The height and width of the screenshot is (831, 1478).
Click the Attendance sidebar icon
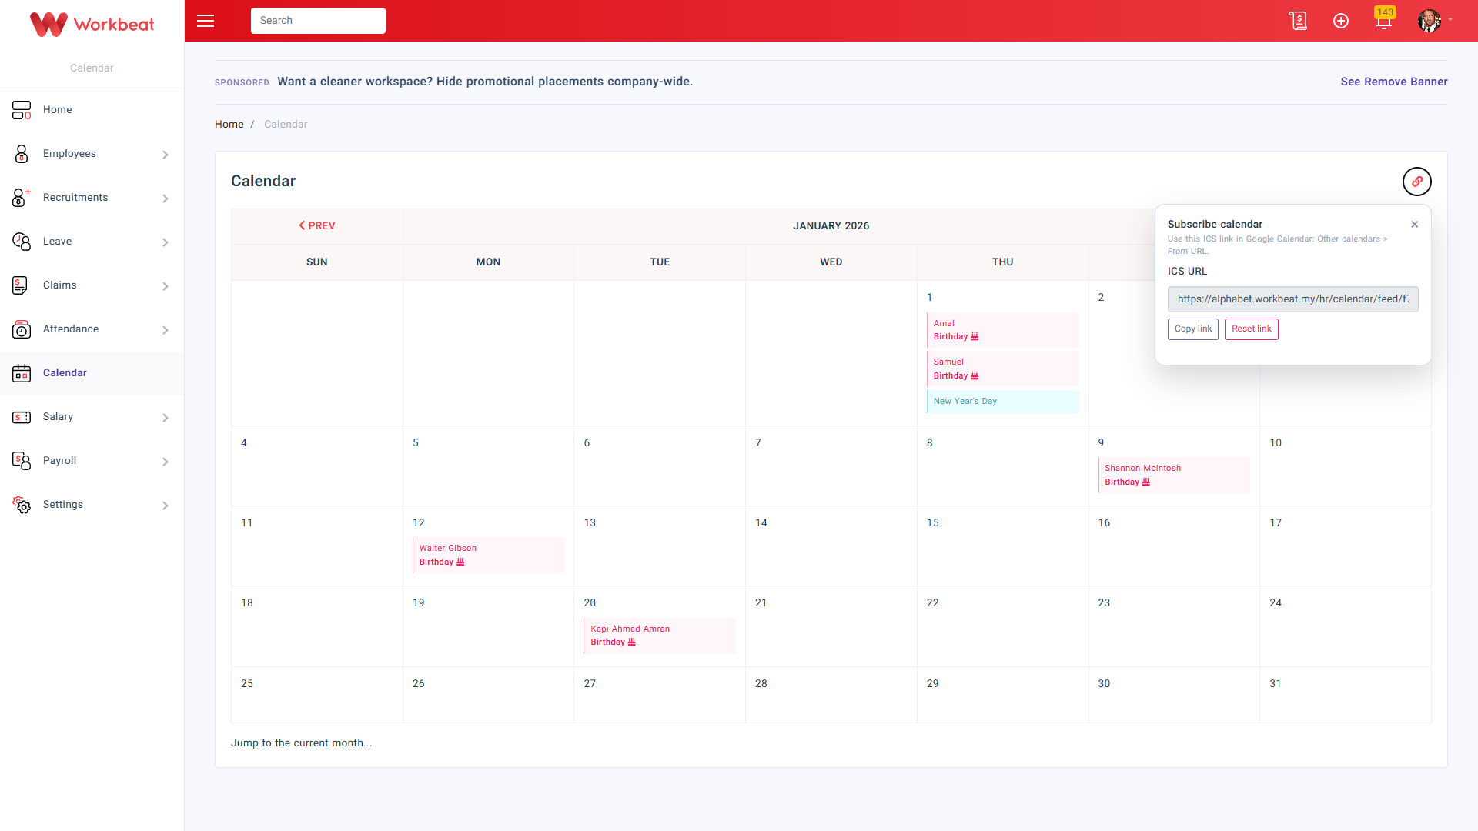pyautogui.click(x=22, y=329)
